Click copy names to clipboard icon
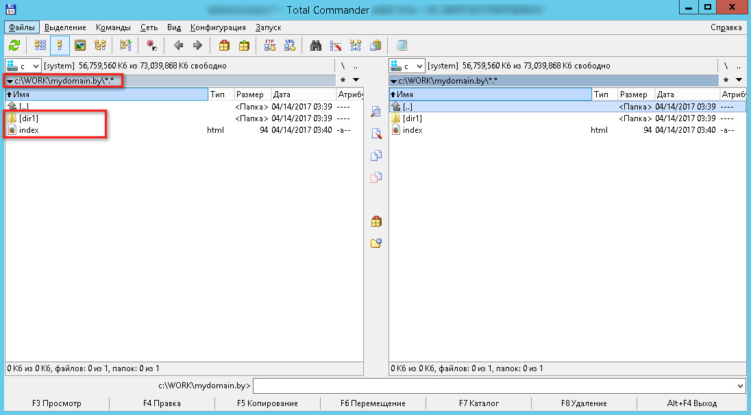The image size is (751, 415). (x=375, y=45)
